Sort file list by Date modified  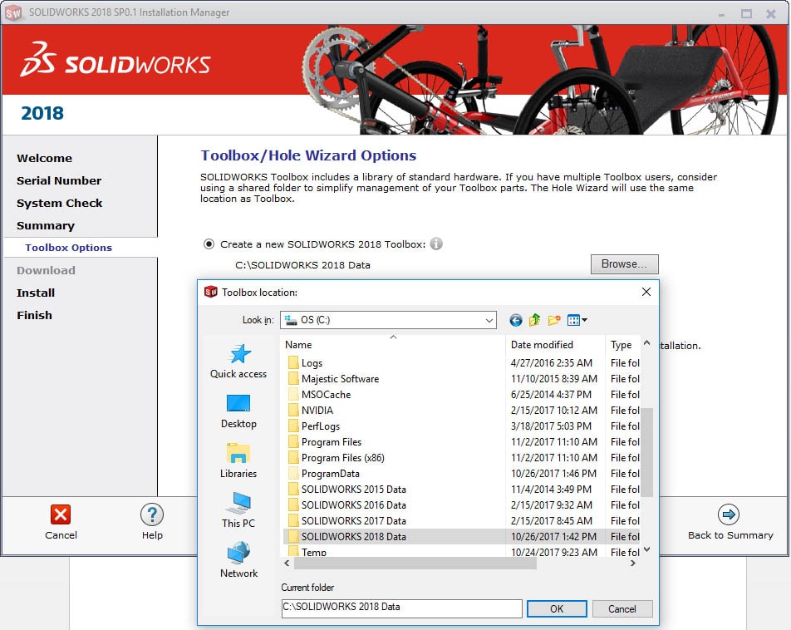click(x=555, y=345)
